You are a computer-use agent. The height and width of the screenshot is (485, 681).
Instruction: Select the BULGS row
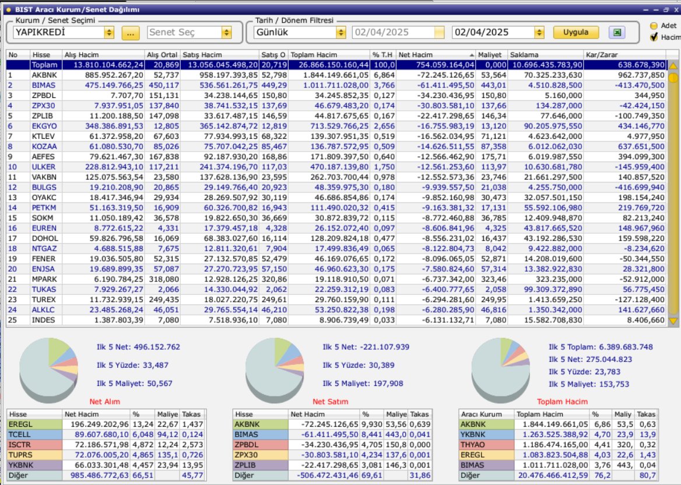[336, 187]
